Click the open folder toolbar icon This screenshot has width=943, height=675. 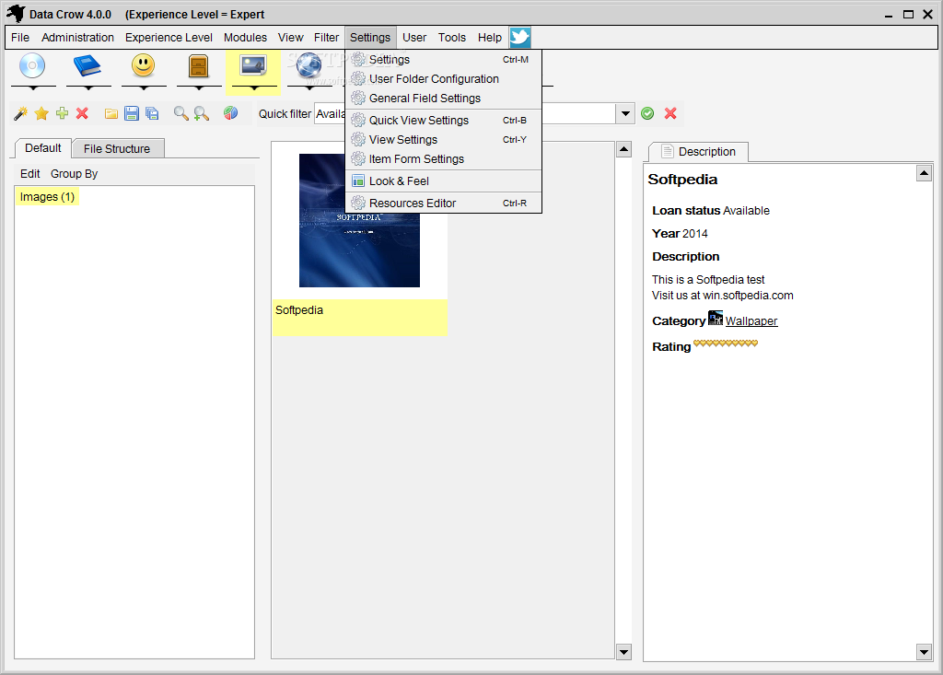pyautogui.click(x=111, y=113)
